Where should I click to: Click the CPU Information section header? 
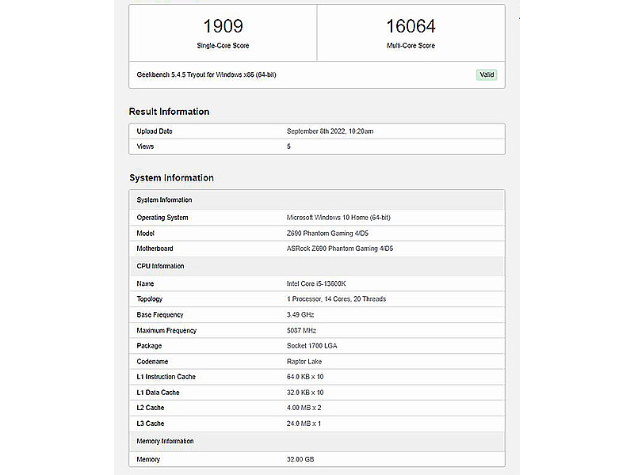(x=317, y=266)
